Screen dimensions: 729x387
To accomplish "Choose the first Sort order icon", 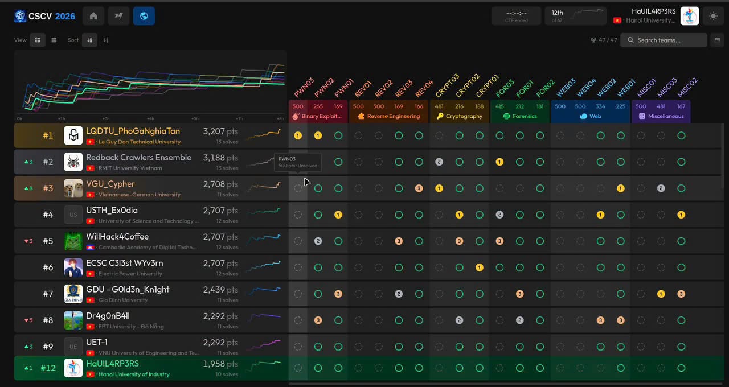I will pos(89,40).
